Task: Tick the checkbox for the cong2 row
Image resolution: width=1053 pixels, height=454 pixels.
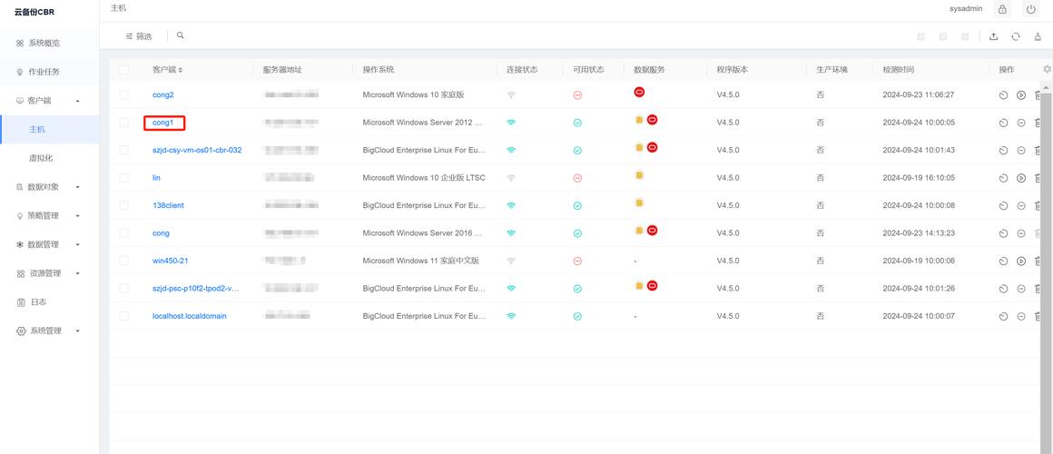Action: [123, 95]
